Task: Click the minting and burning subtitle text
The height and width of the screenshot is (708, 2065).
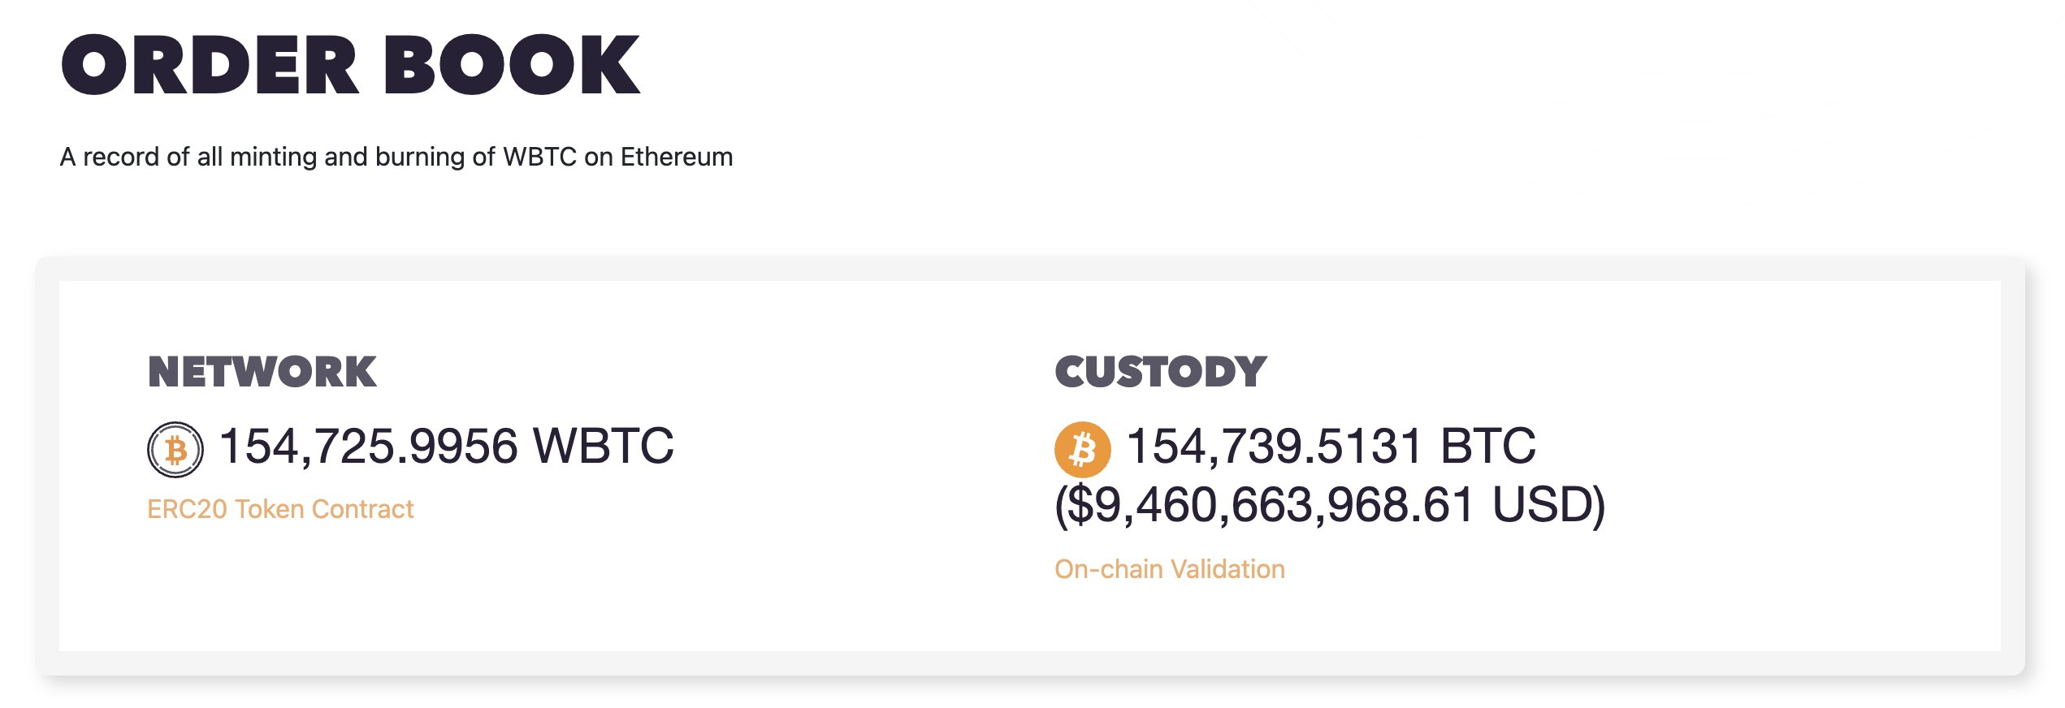Action: (x=396, y=157)
